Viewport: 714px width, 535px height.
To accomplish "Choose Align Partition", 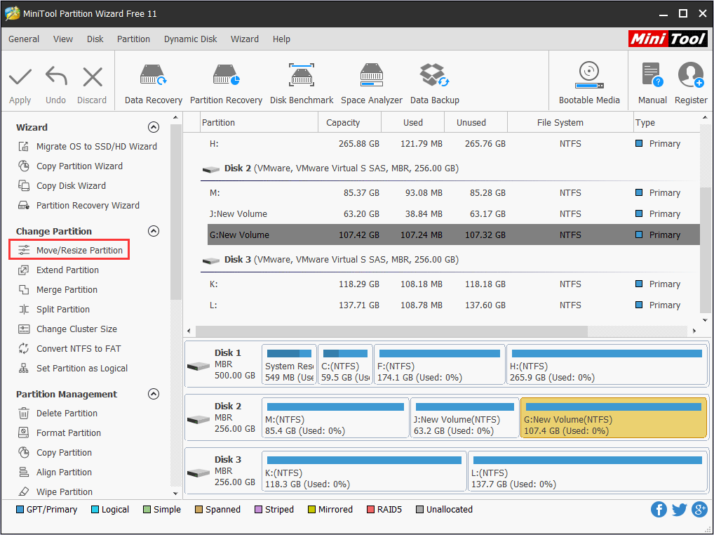I will 55,472.
